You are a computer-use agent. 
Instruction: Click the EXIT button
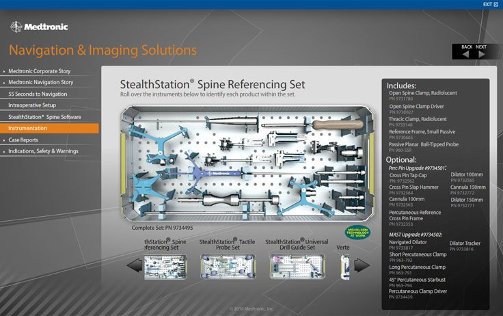[491, 4]
